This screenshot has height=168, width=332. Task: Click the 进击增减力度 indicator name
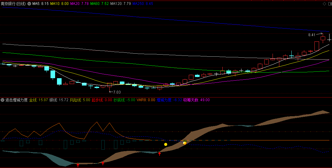tap(17, 100)
